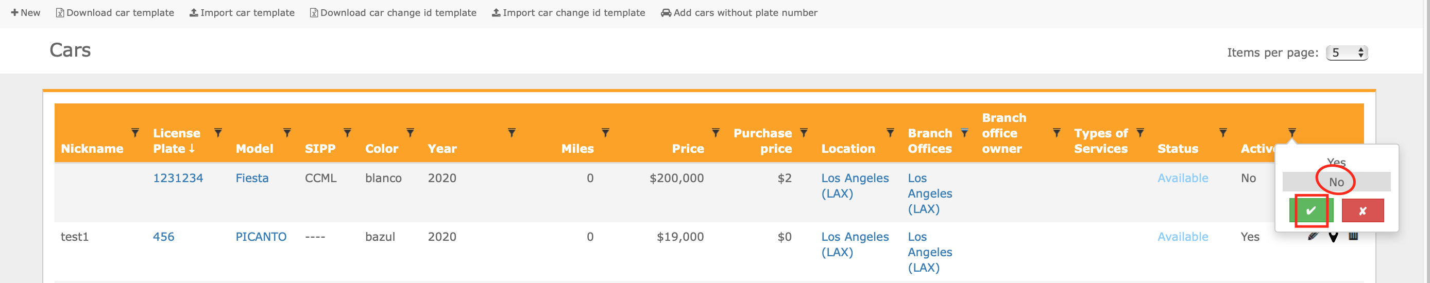
Task: Click the Model column filter icon
Action: [x=287, y=133]
